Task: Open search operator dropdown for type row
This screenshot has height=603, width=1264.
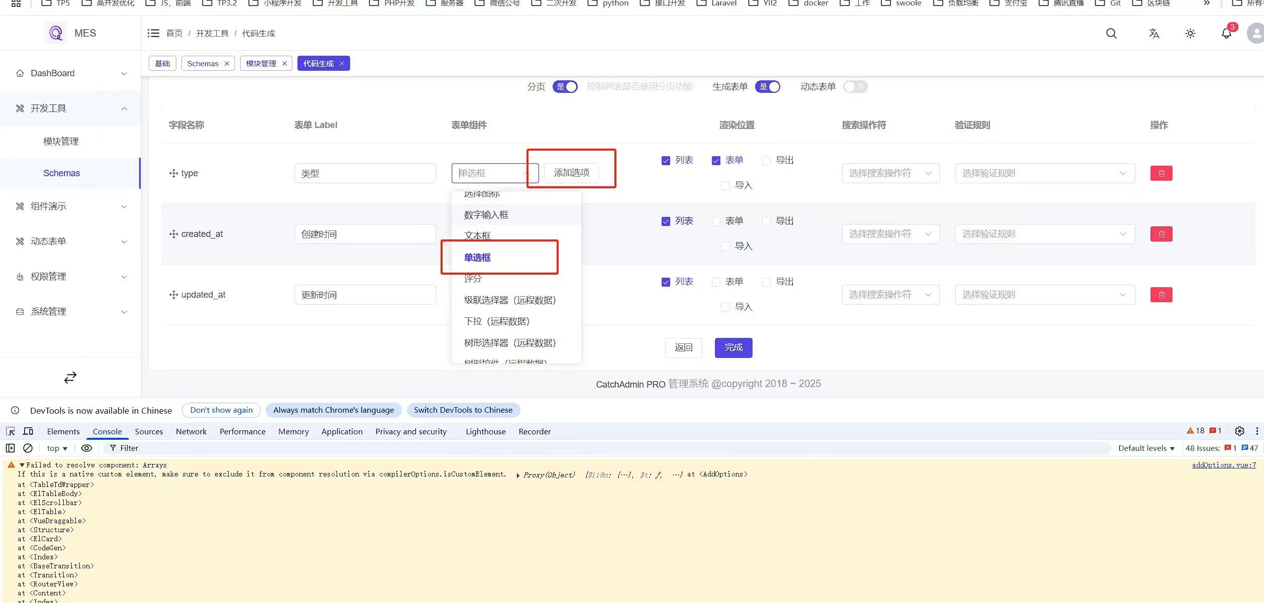Action: point(891,173)
